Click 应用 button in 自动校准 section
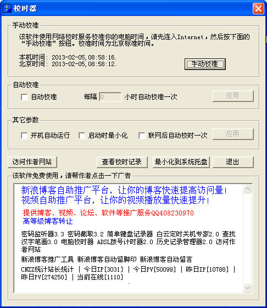 233,96
